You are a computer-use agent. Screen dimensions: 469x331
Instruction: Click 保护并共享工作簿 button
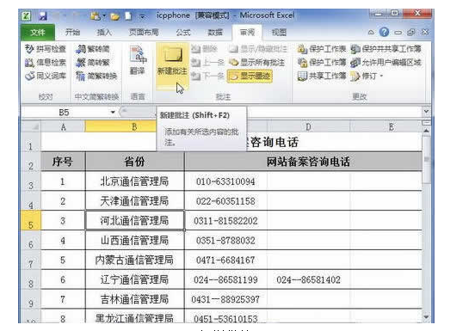tap(386, 49)
